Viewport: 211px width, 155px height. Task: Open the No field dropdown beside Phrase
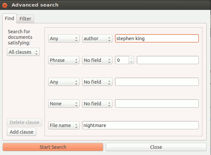[97, 60]
